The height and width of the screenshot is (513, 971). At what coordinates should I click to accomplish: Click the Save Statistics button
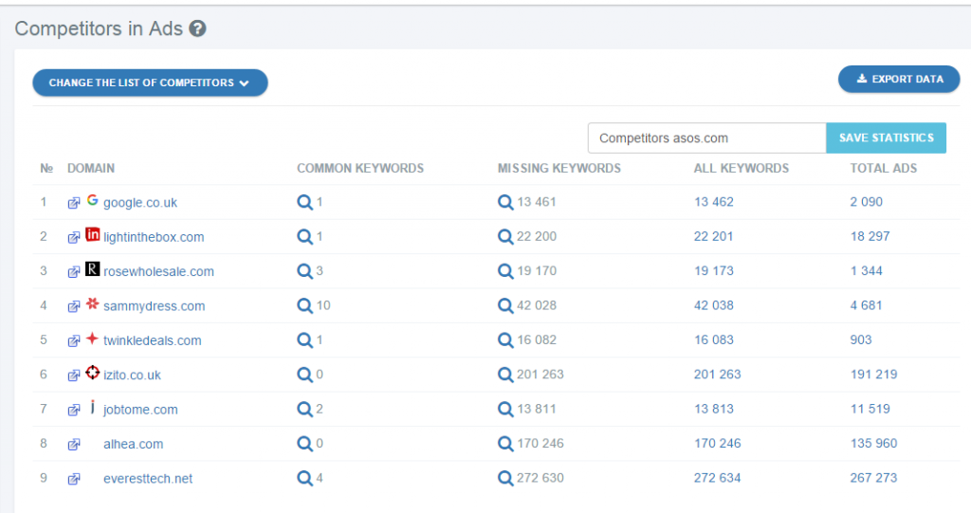(886, 137)
